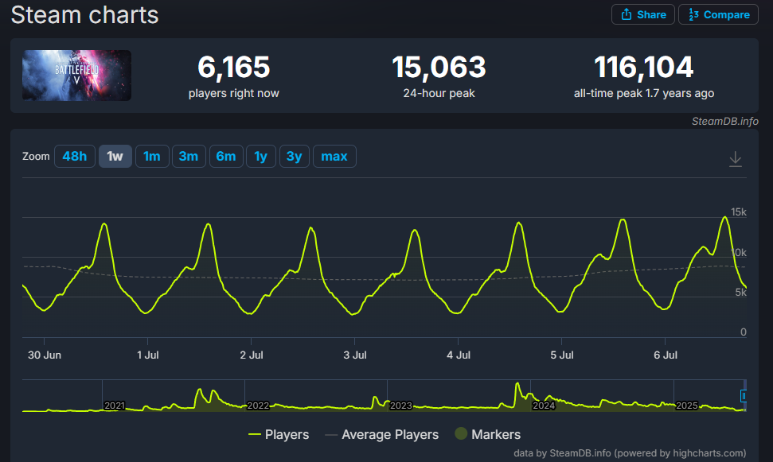Screen dimensions: 773x462
Task: Select the 1w zoom range
Action: coord(115,156)
